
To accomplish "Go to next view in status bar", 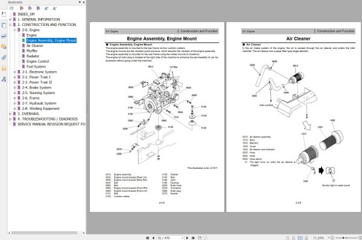I will [206, 238].
